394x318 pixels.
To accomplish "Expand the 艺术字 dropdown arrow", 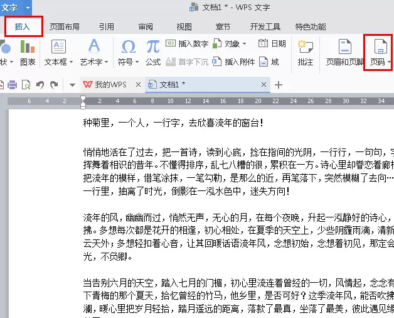I will point(106,62).
